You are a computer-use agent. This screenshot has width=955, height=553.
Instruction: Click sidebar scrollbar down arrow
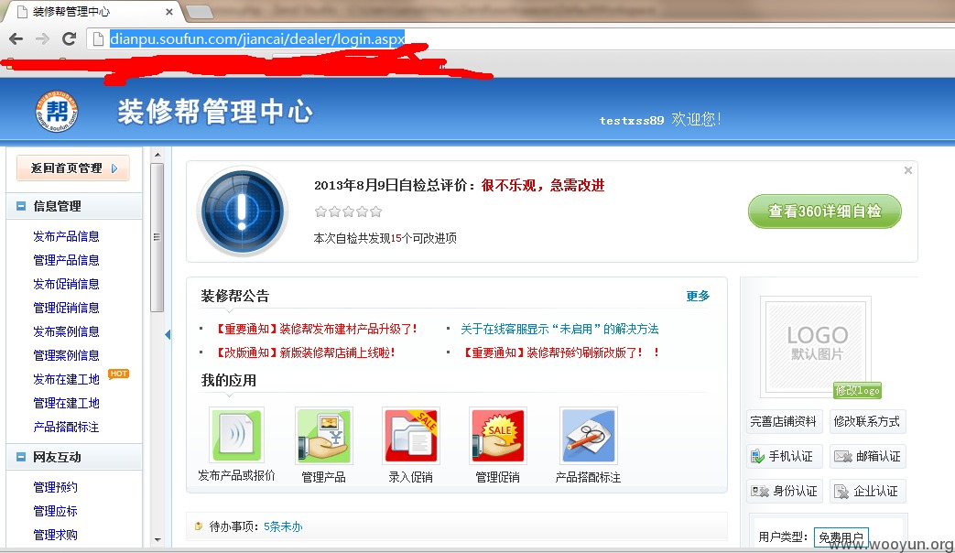click(x=157, y=539)
